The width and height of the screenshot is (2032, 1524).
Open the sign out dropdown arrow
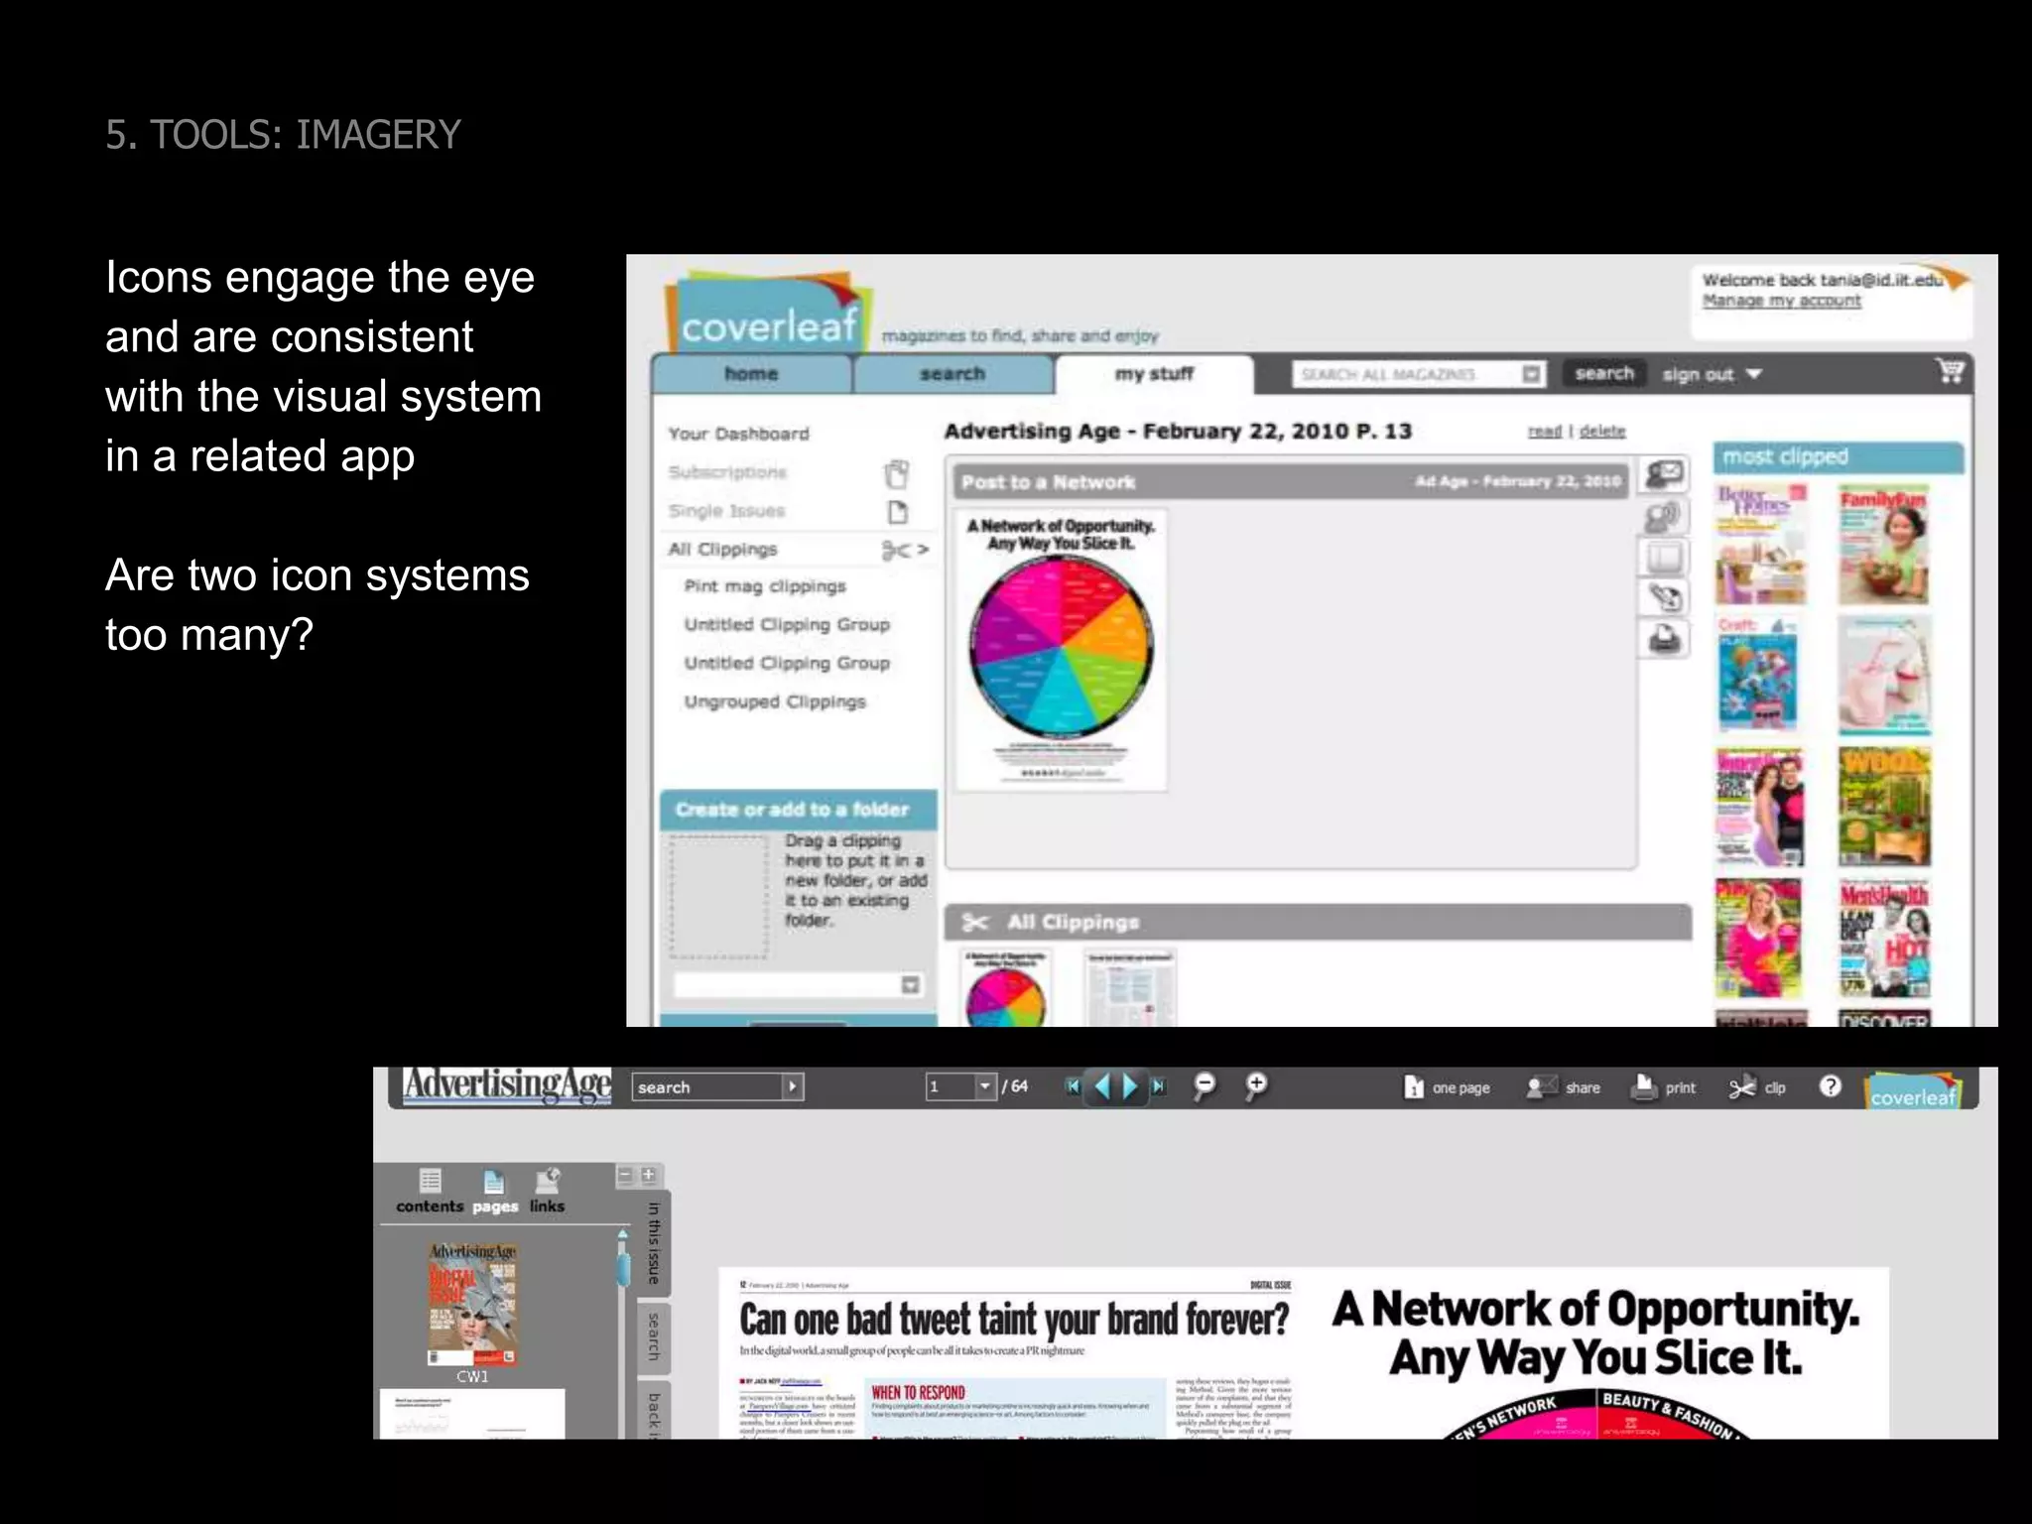[x=1754, y=374]
